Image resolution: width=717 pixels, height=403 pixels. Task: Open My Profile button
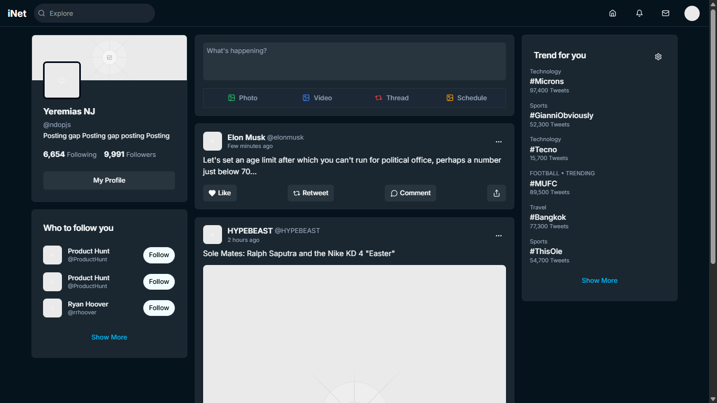click(x=109, y=181)
